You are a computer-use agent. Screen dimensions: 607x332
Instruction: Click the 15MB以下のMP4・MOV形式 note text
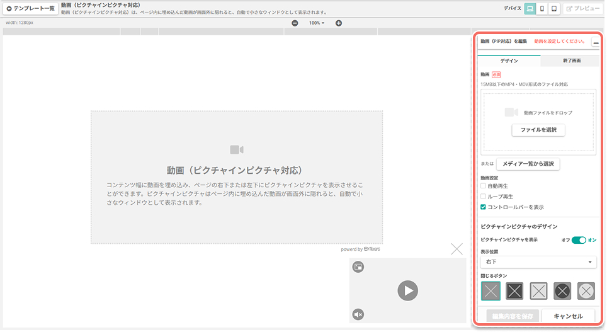coord(524,84)
